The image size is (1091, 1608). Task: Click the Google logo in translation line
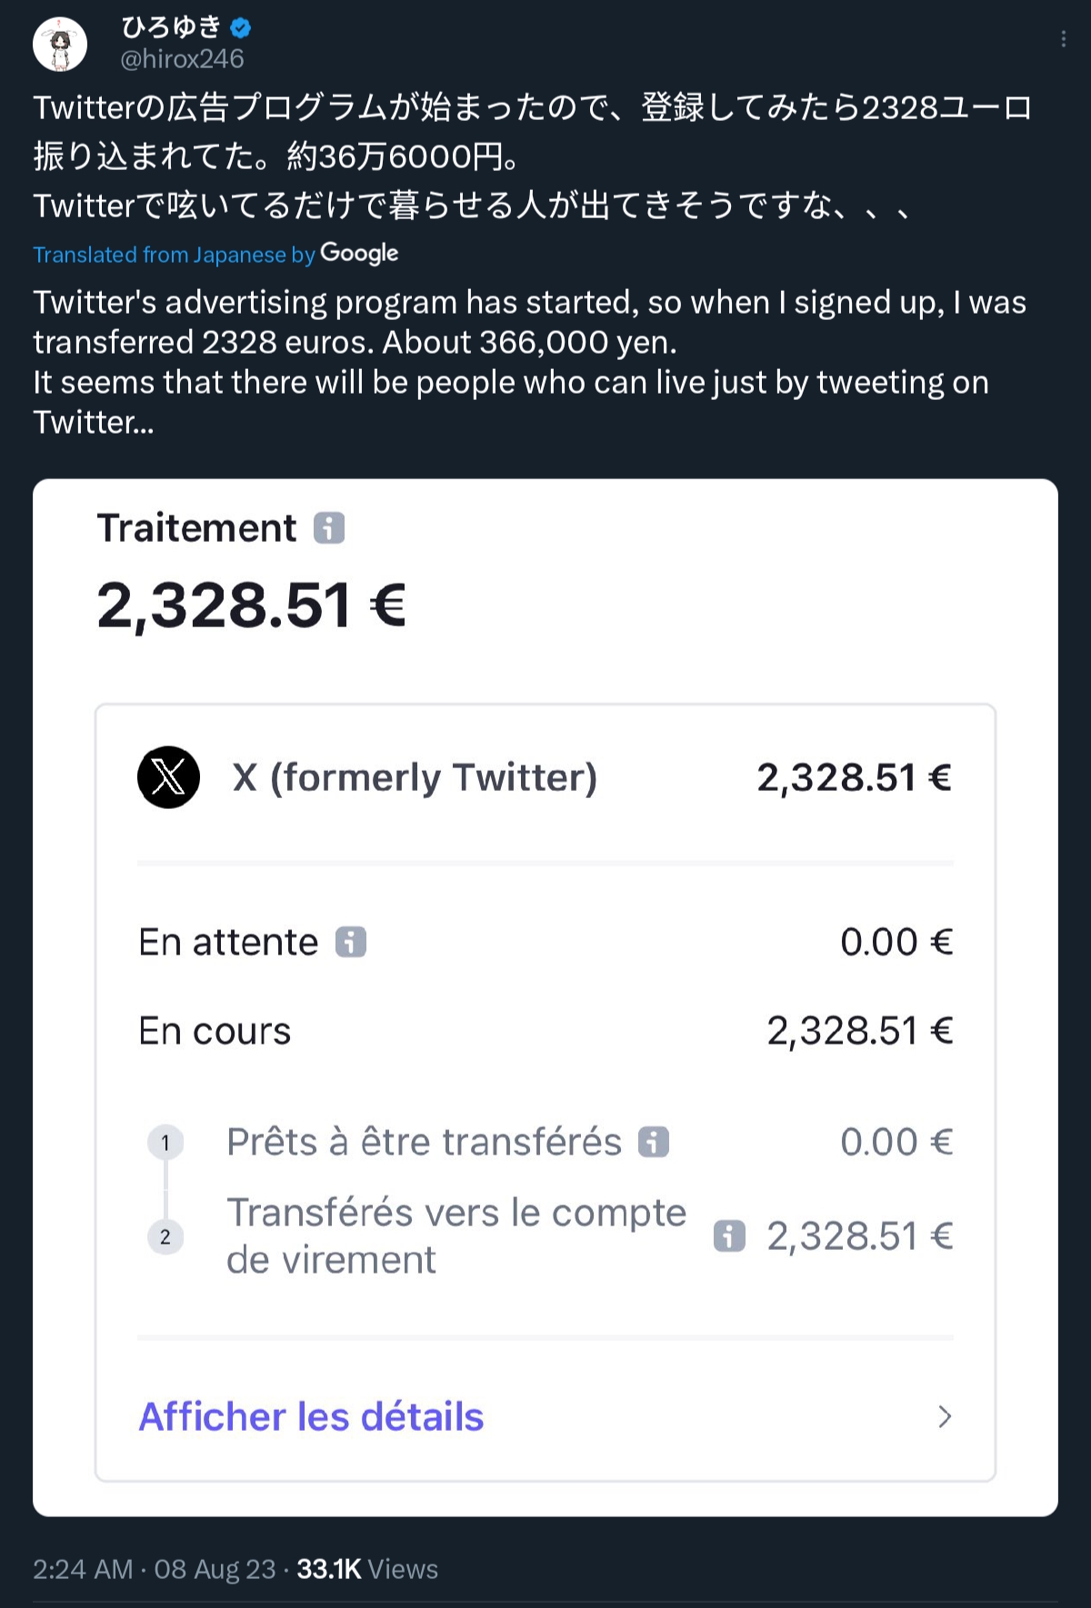click(x=359, y=254)
